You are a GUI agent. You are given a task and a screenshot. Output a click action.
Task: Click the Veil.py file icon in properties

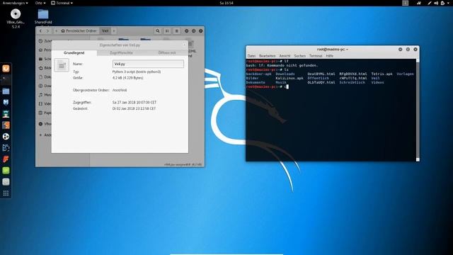(x=62, y=66)
